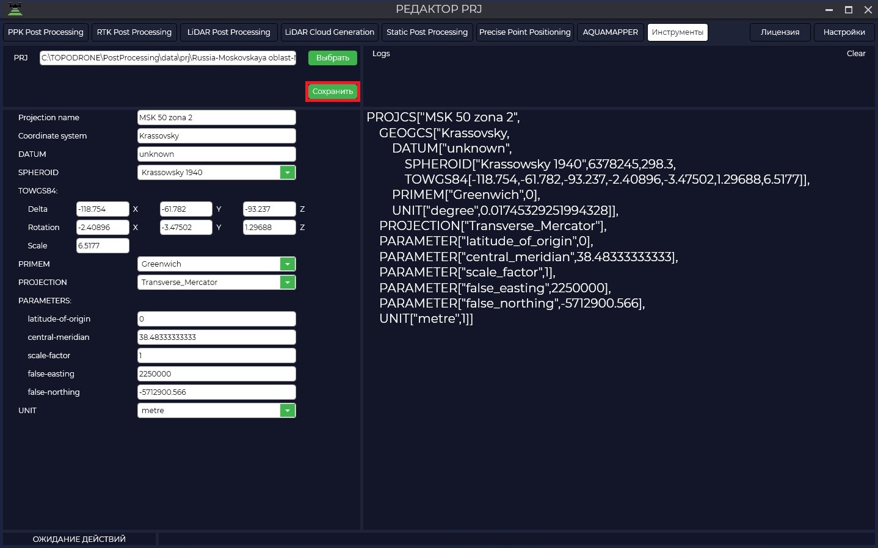Open the Лицензия license button
This screenshot has height=548, width=878.
tap(780, 32)
